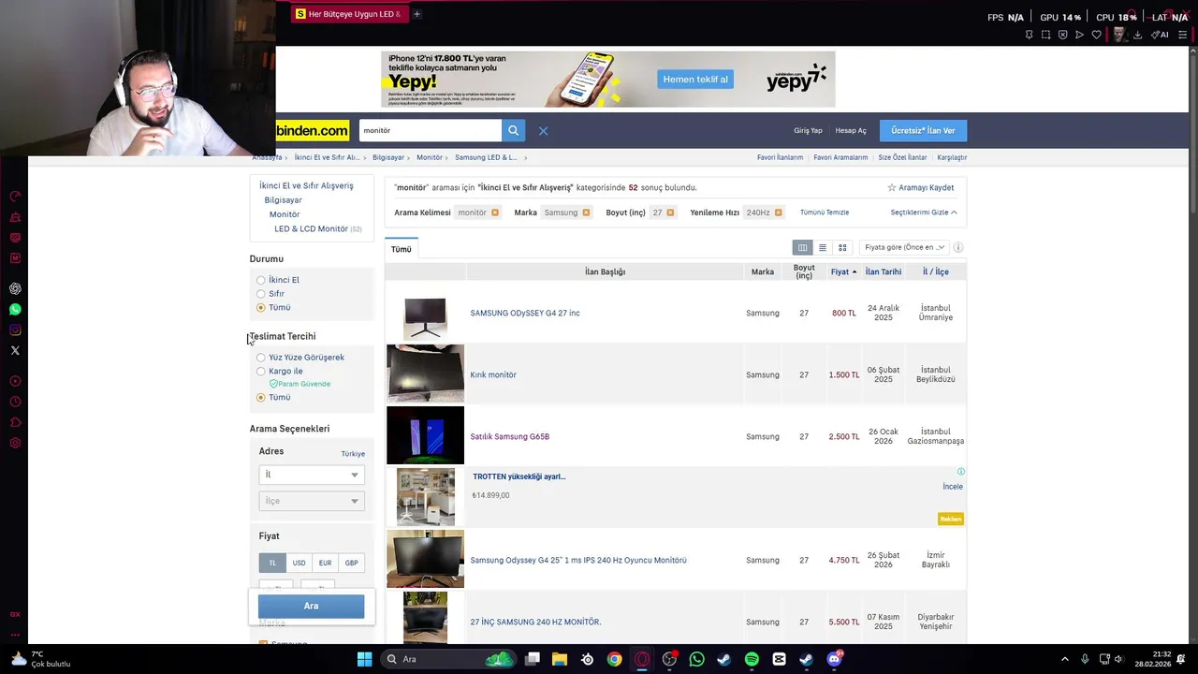1198x674 pixels.
Task: Collapse filters with Seçtiklerimi Gizle
Action: 924,212
